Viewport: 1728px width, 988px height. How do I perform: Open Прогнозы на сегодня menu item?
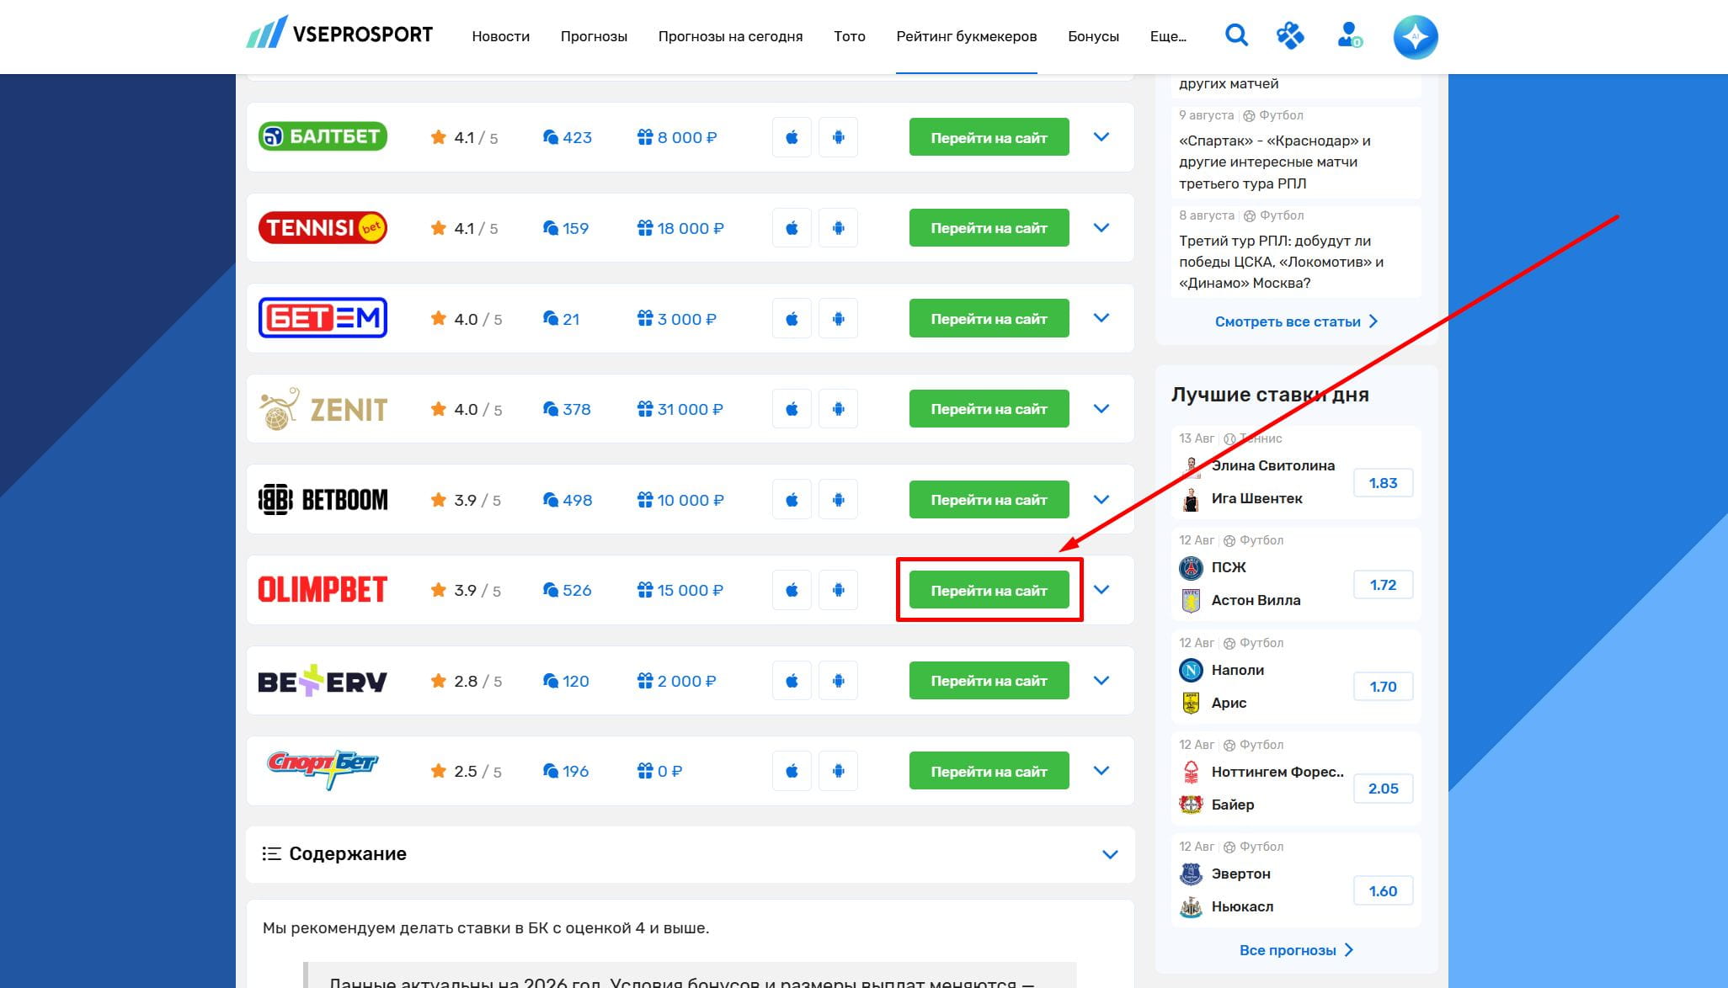[730, 36]
